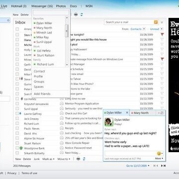Check the Sunil Uppal message checkbox
The height and width of the screenshot is (179, 179).
17,108
